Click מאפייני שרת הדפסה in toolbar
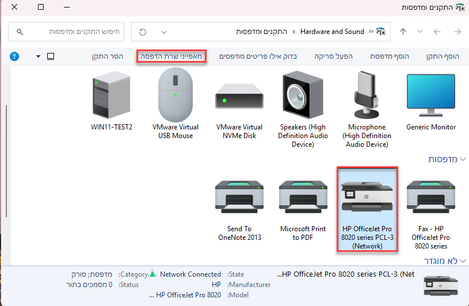The image size is (469, 306). click(x=171, y=56)
